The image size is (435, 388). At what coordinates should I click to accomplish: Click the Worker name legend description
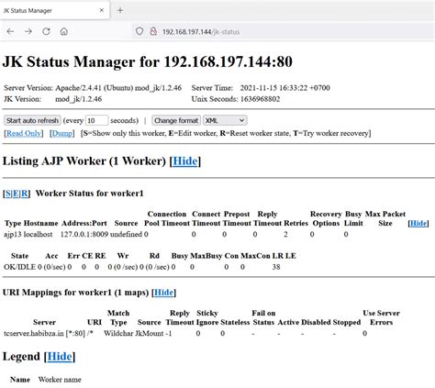(x=60, y=380)
